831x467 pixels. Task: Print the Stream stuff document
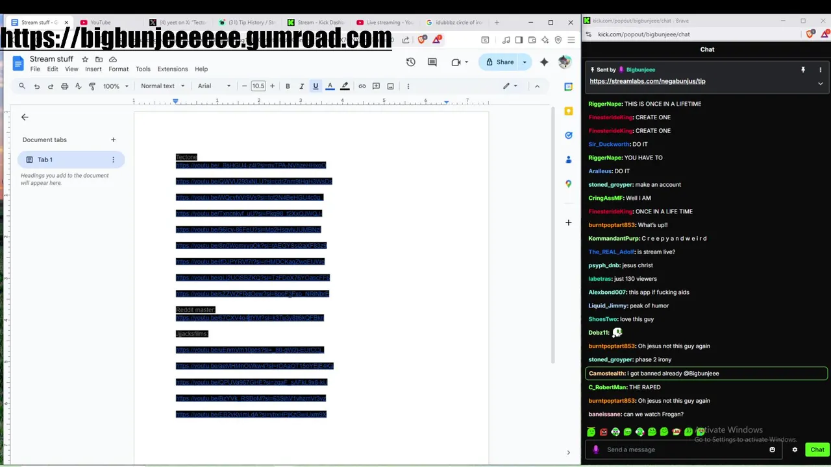[64, 86]
